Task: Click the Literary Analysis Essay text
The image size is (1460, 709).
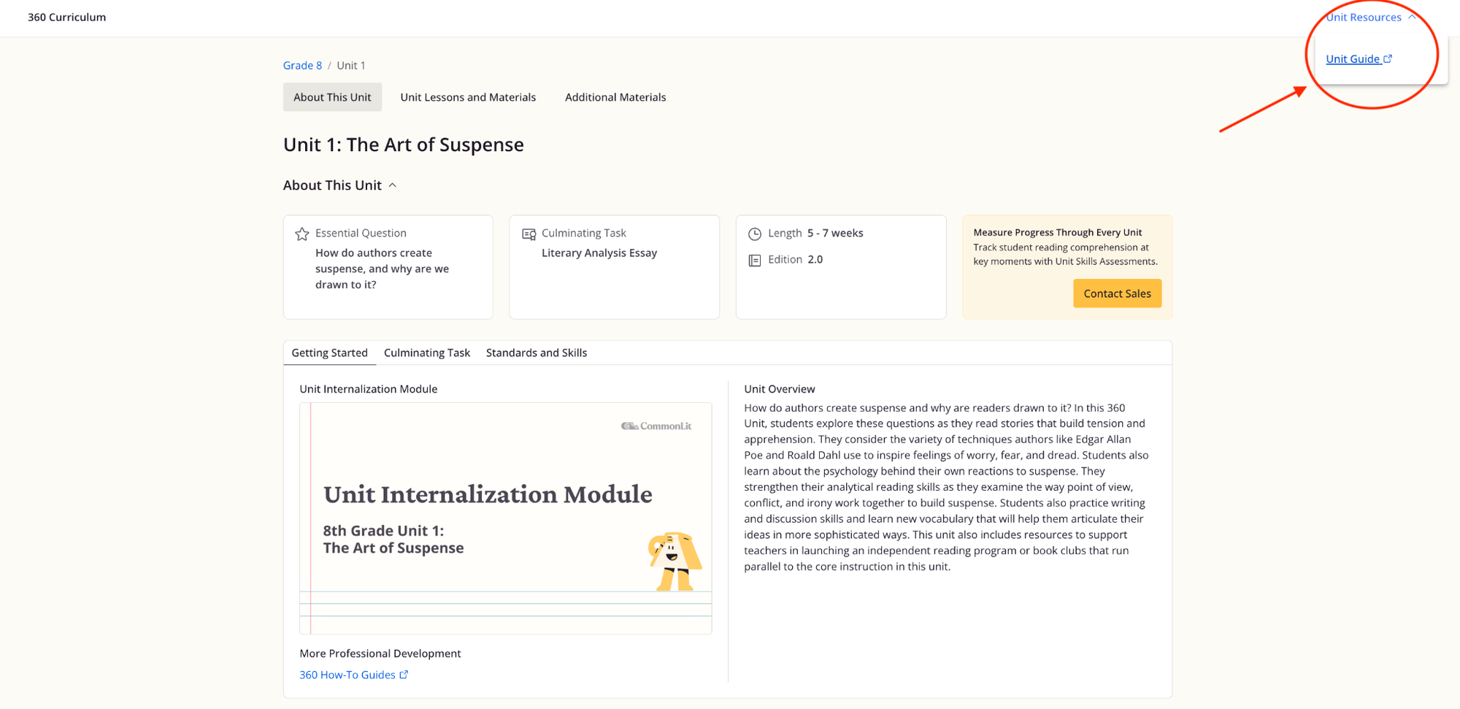Action: [x=599, y=253]
